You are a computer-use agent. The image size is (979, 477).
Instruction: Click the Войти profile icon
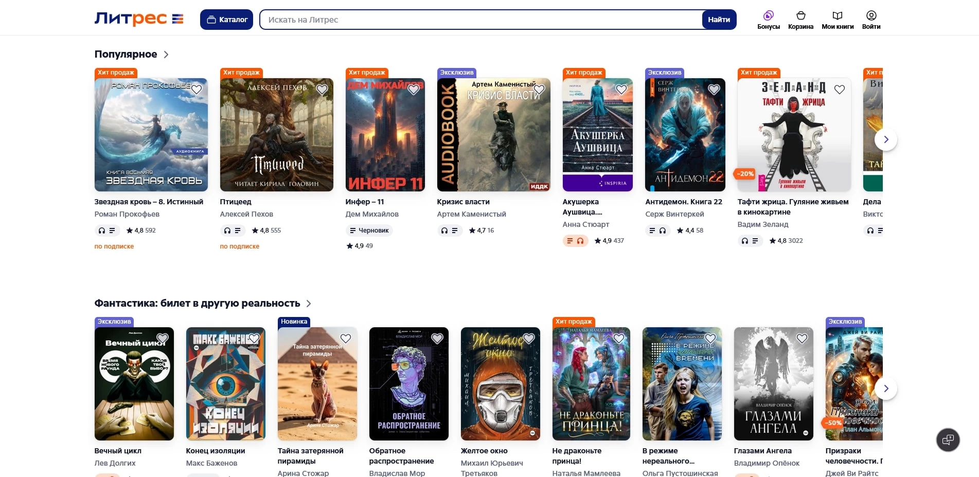[871, 16]
